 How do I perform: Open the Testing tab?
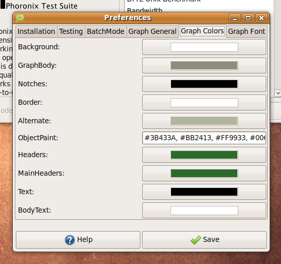[x=71, y=31]
